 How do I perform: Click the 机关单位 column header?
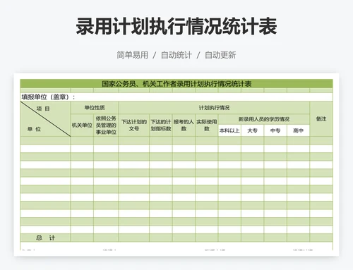(82, 125)
